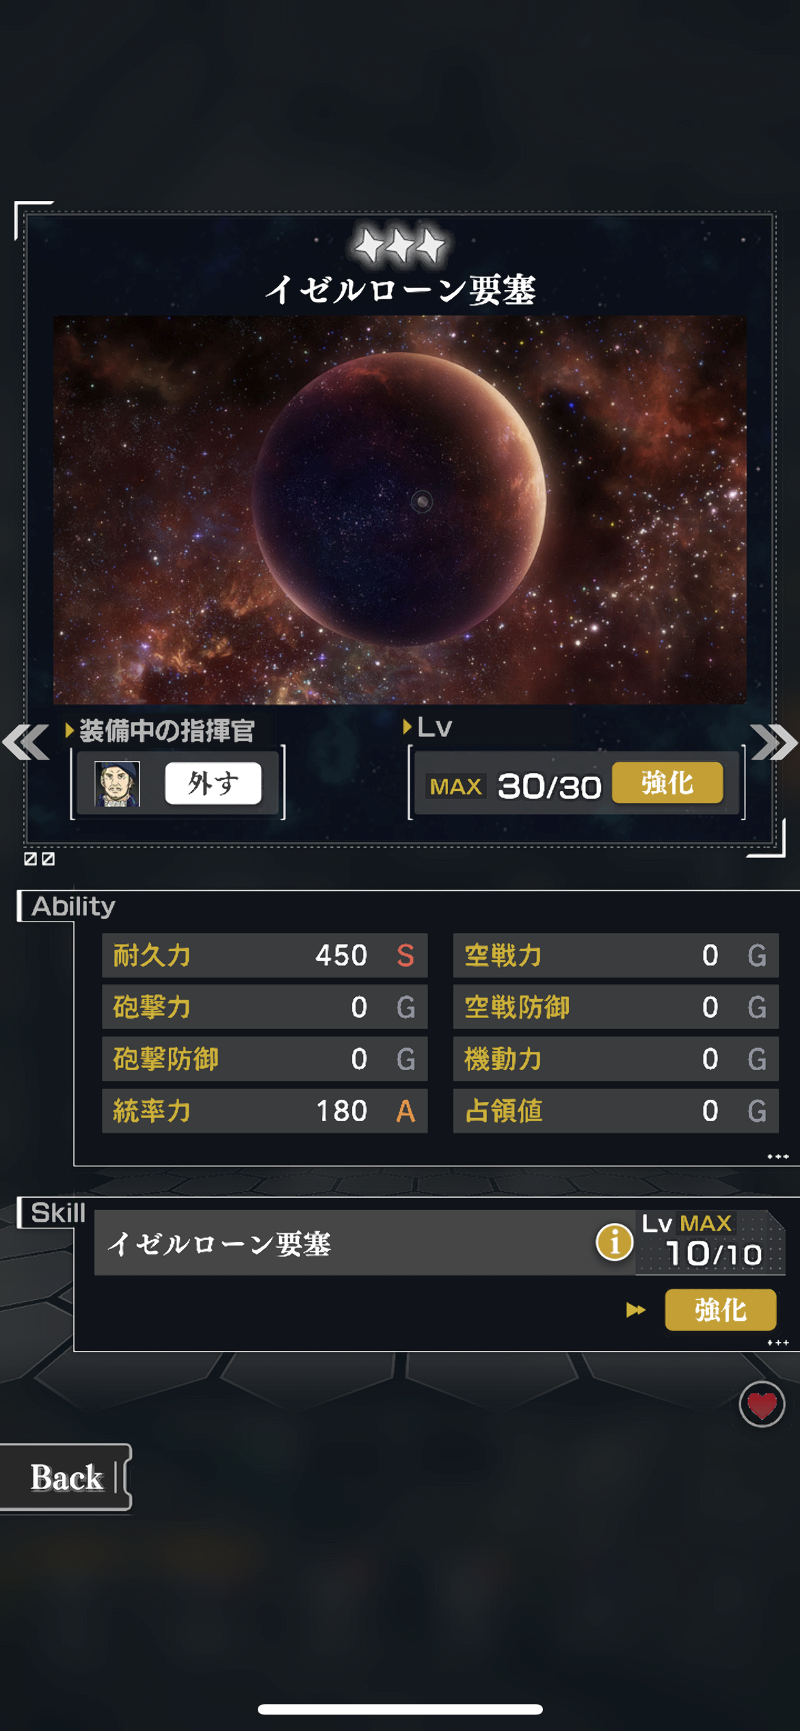The image size is (800, 1731).
Task: Open more options dots in Ability panel
Action: tap(778, 1157)
